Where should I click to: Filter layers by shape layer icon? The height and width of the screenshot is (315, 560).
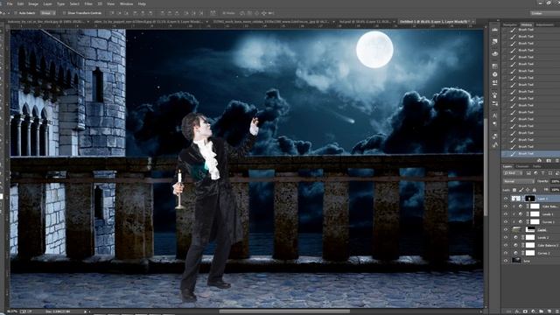tap(550, 173)
